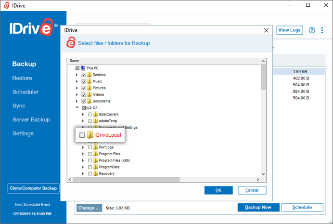Expand the Desktop tree node
333x224 pixels.
tap(77, 75)
